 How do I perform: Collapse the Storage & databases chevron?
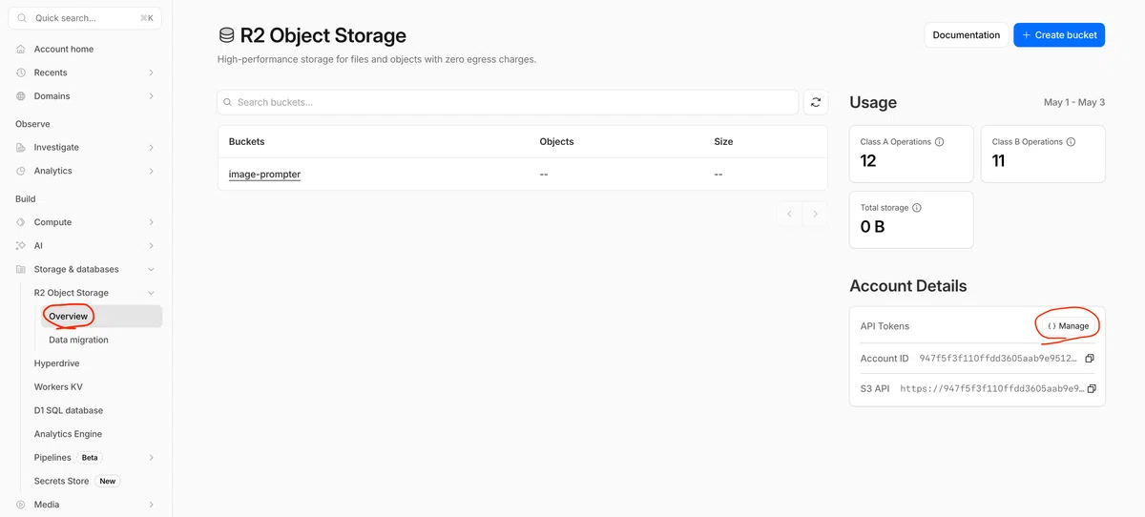pyautogui.click(x=152, y=269)
